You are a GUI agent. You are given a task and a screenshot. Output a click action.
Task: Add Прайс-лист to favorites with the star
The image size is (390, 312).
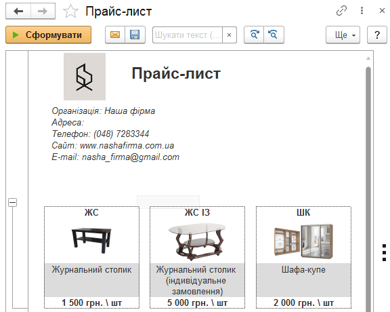click(x=70, y=12)
